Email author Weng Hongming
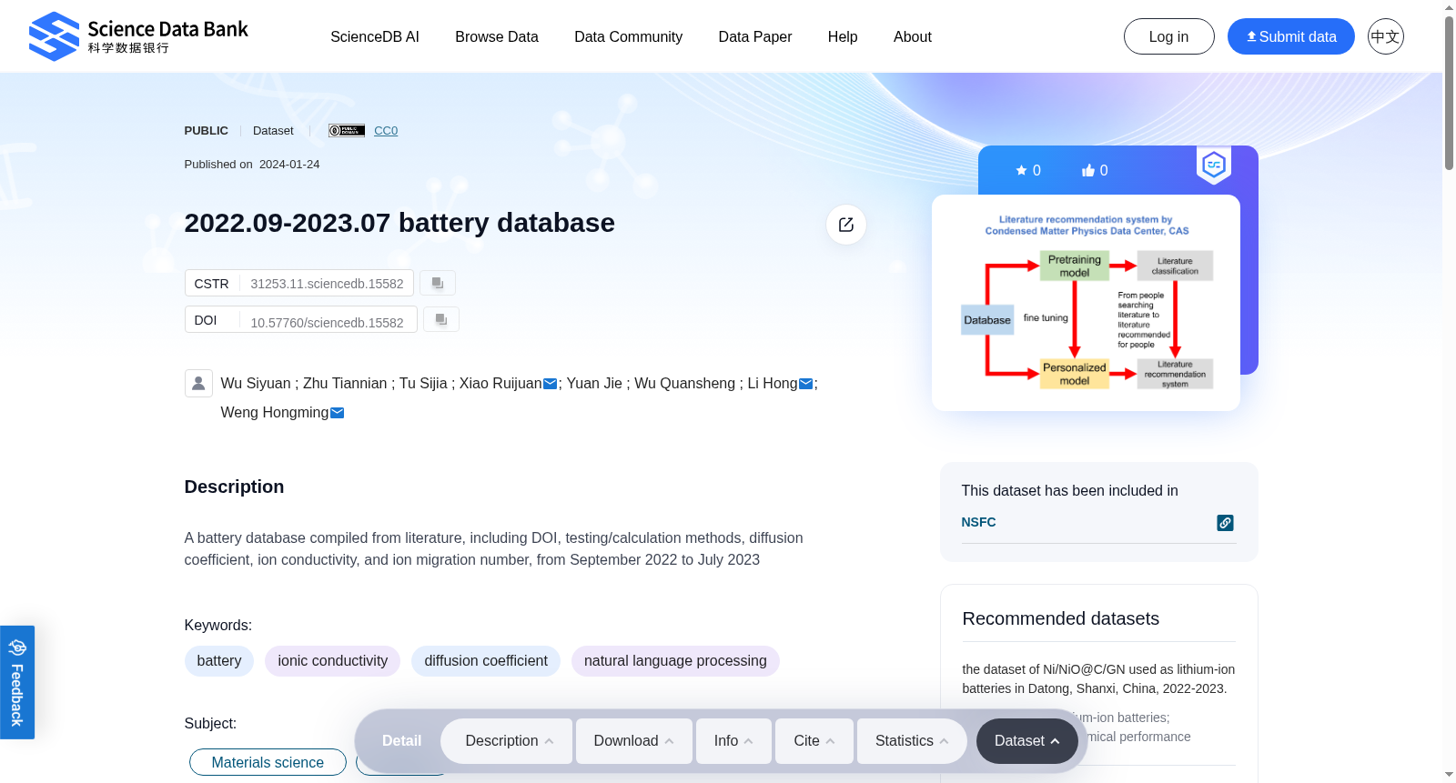This screenshot has width=1456, height=783. (337, 413)
